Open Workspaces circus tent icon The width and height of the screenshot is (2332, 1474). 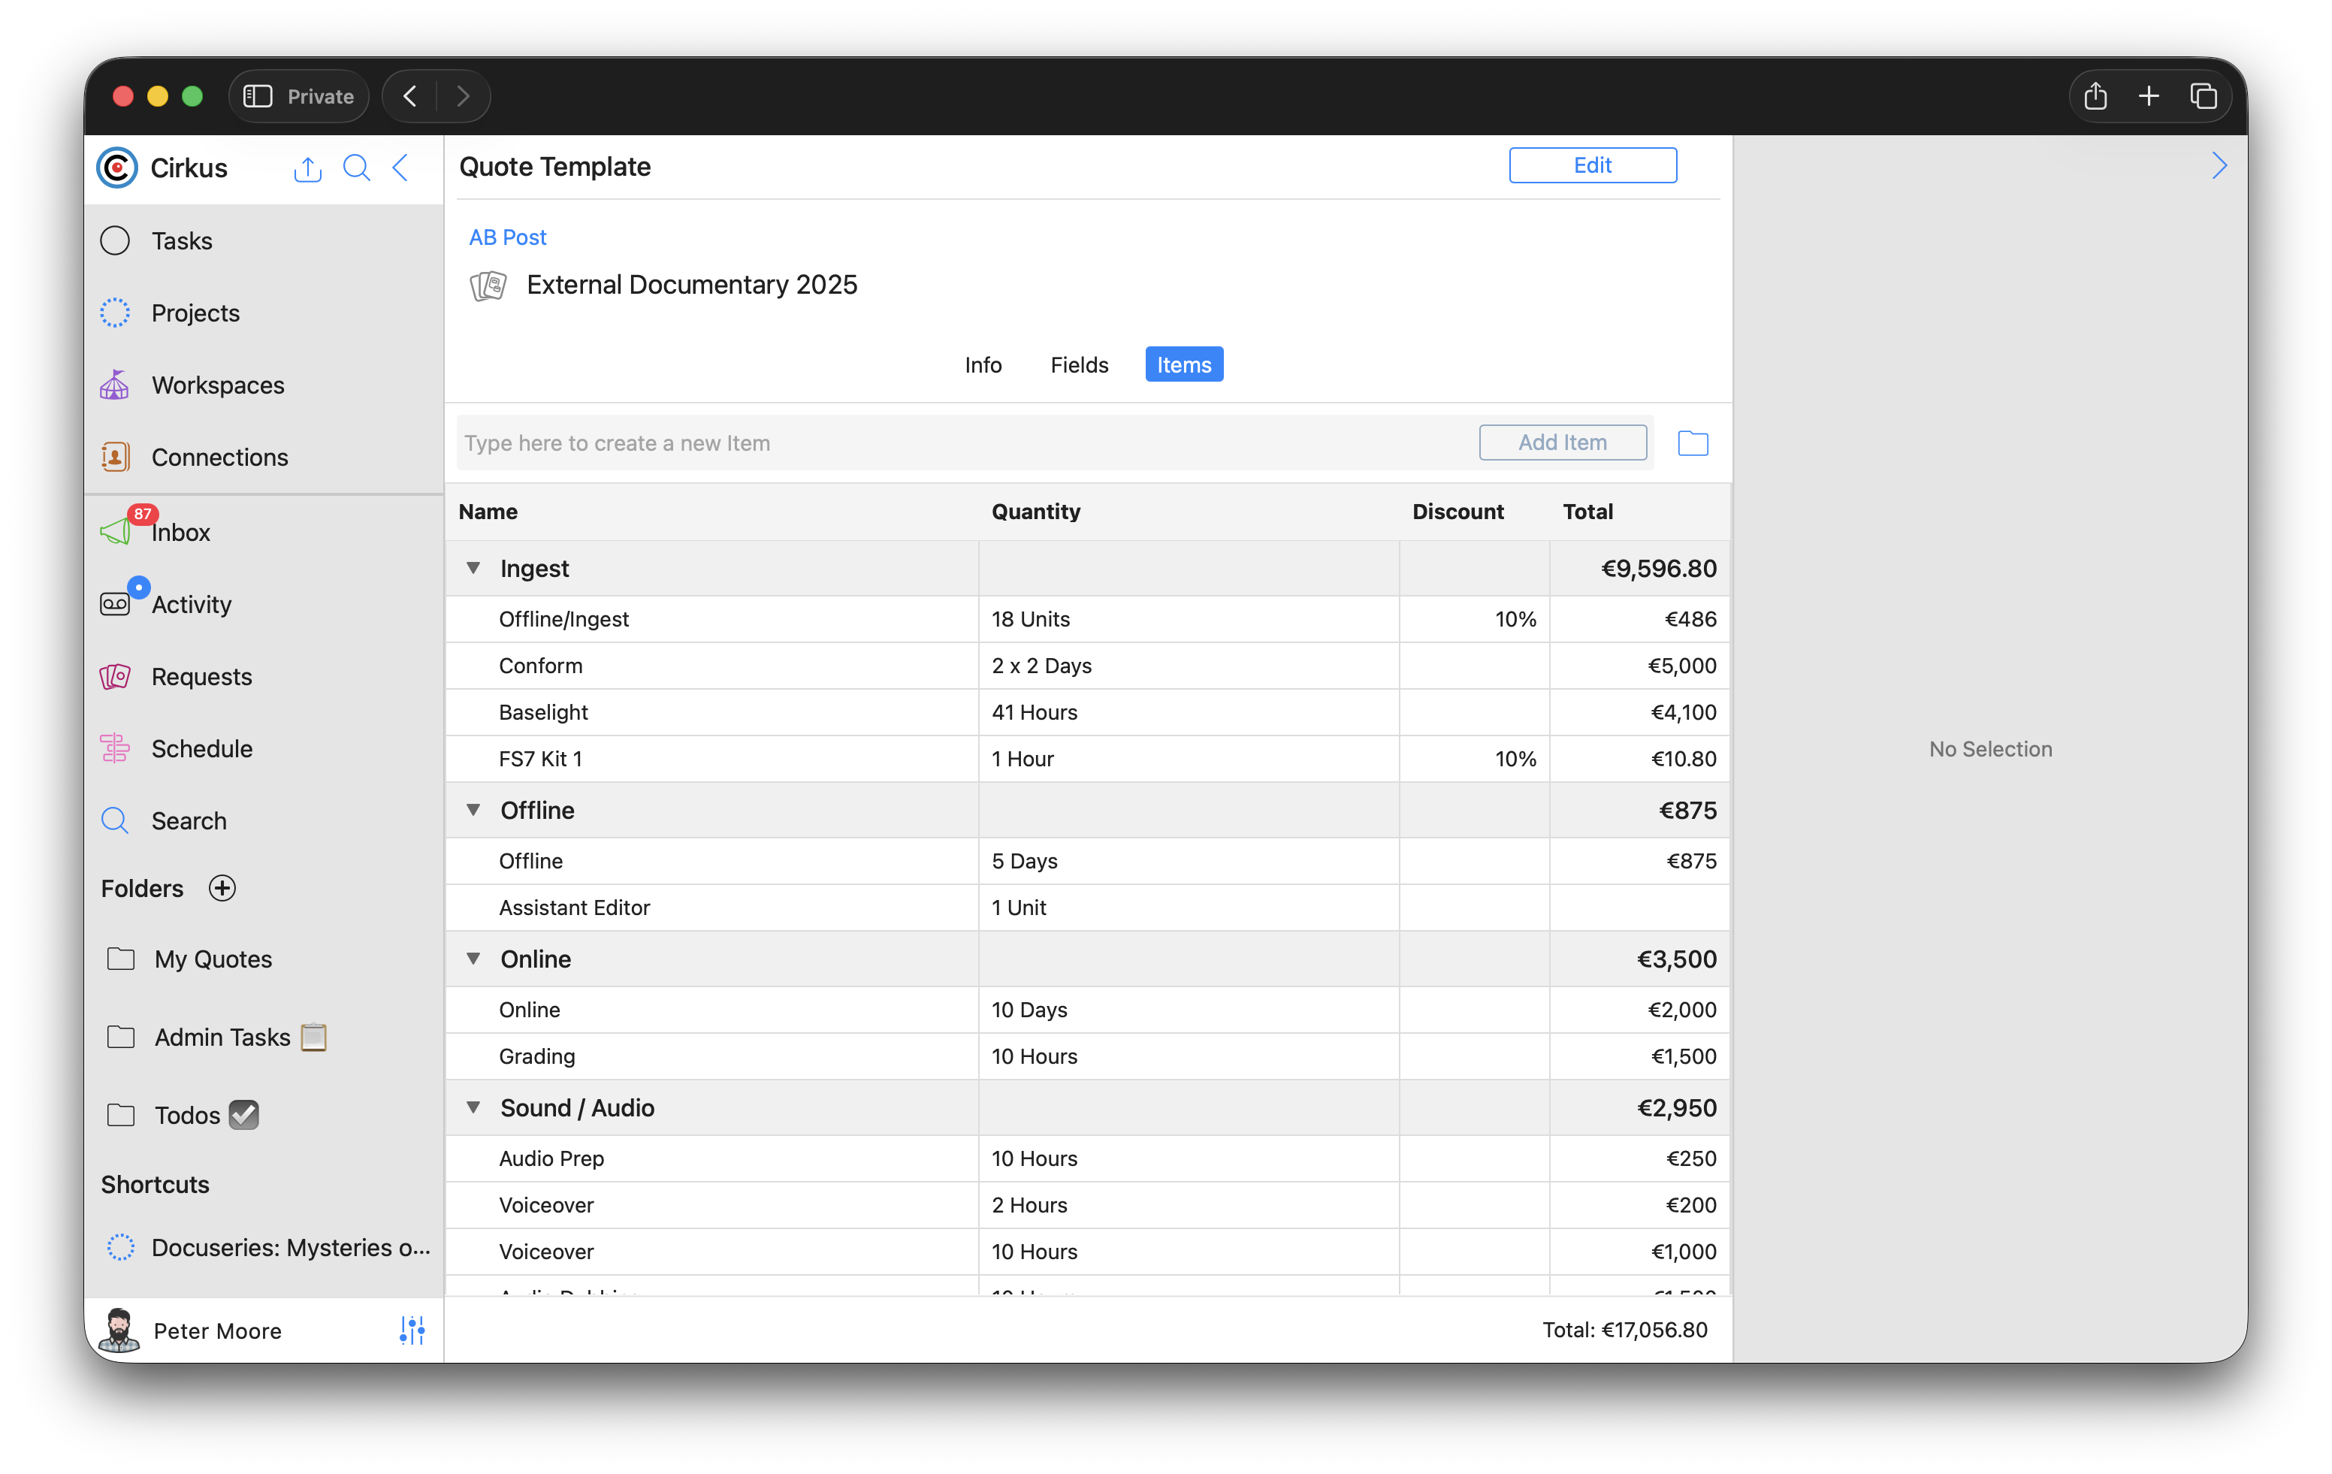click(x=115, y=385)
